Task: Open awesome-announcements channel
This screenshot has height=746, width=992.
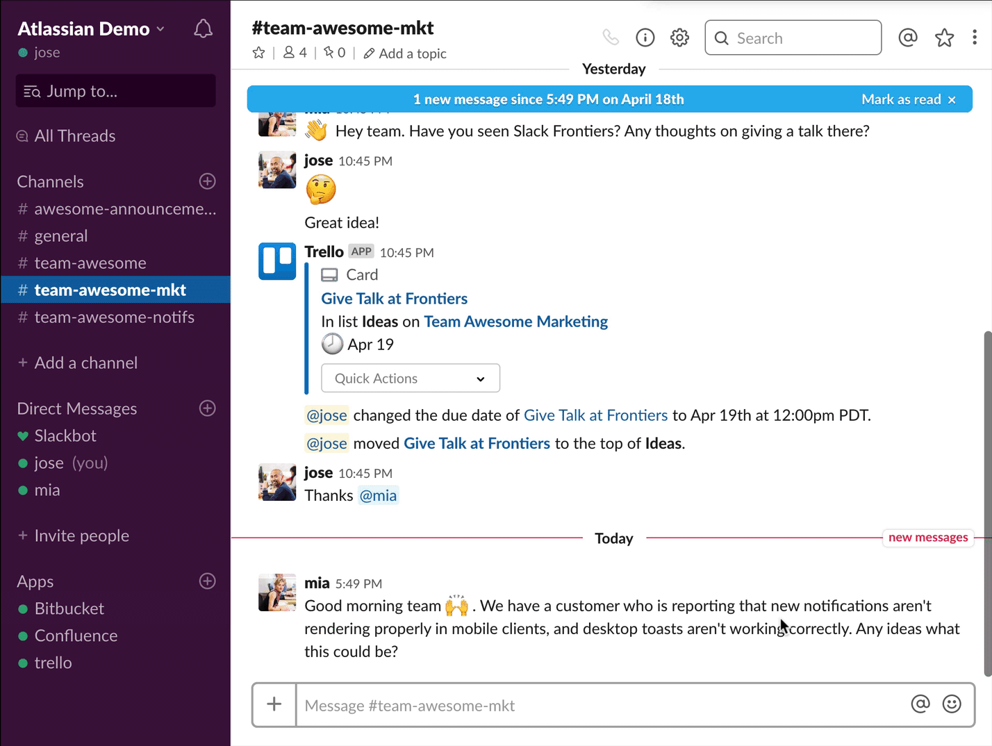Action: tap(115, 208)
